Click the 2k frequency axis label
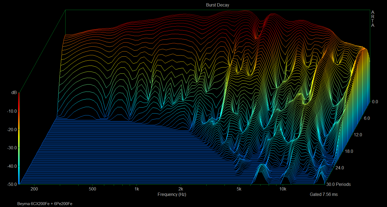 181,189
